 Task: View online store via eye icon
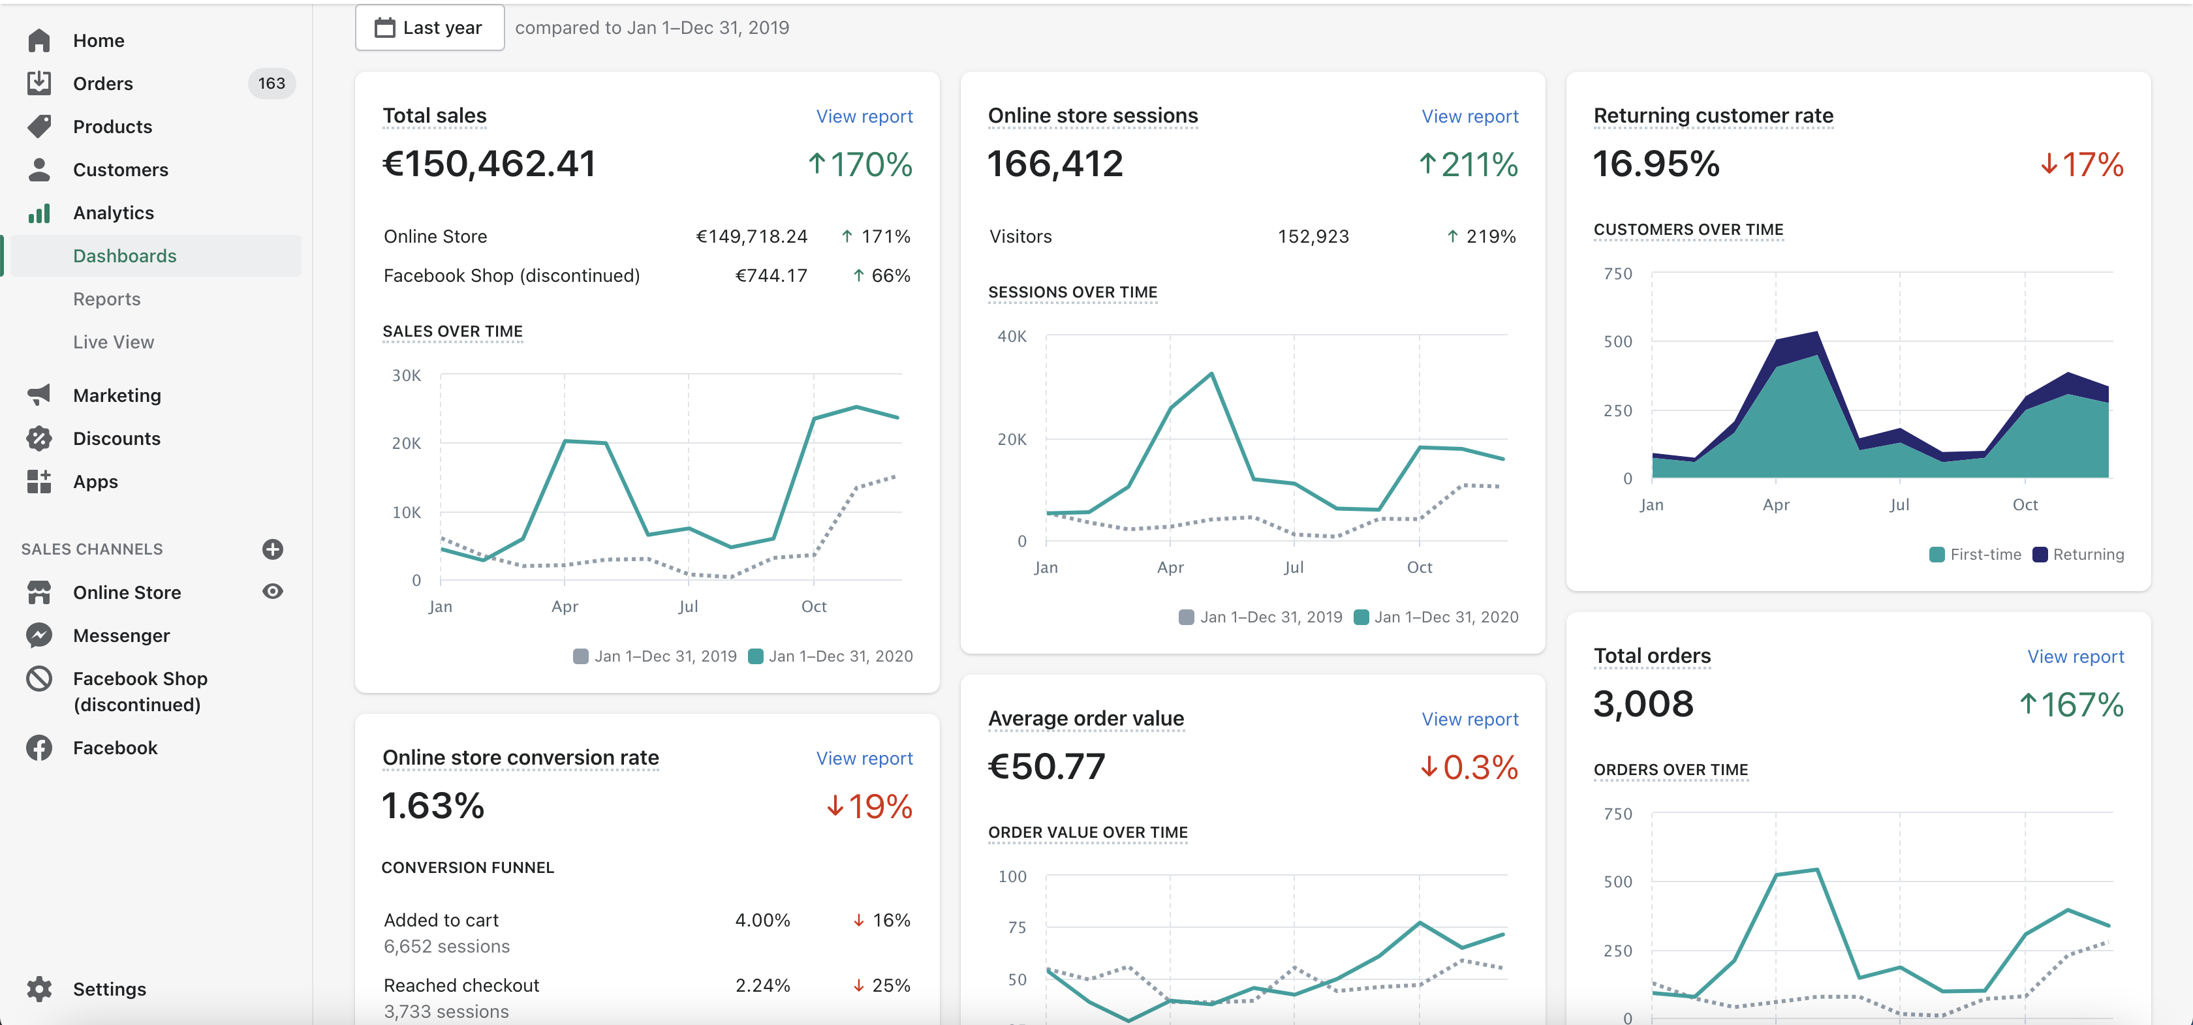tap(272, 592)
